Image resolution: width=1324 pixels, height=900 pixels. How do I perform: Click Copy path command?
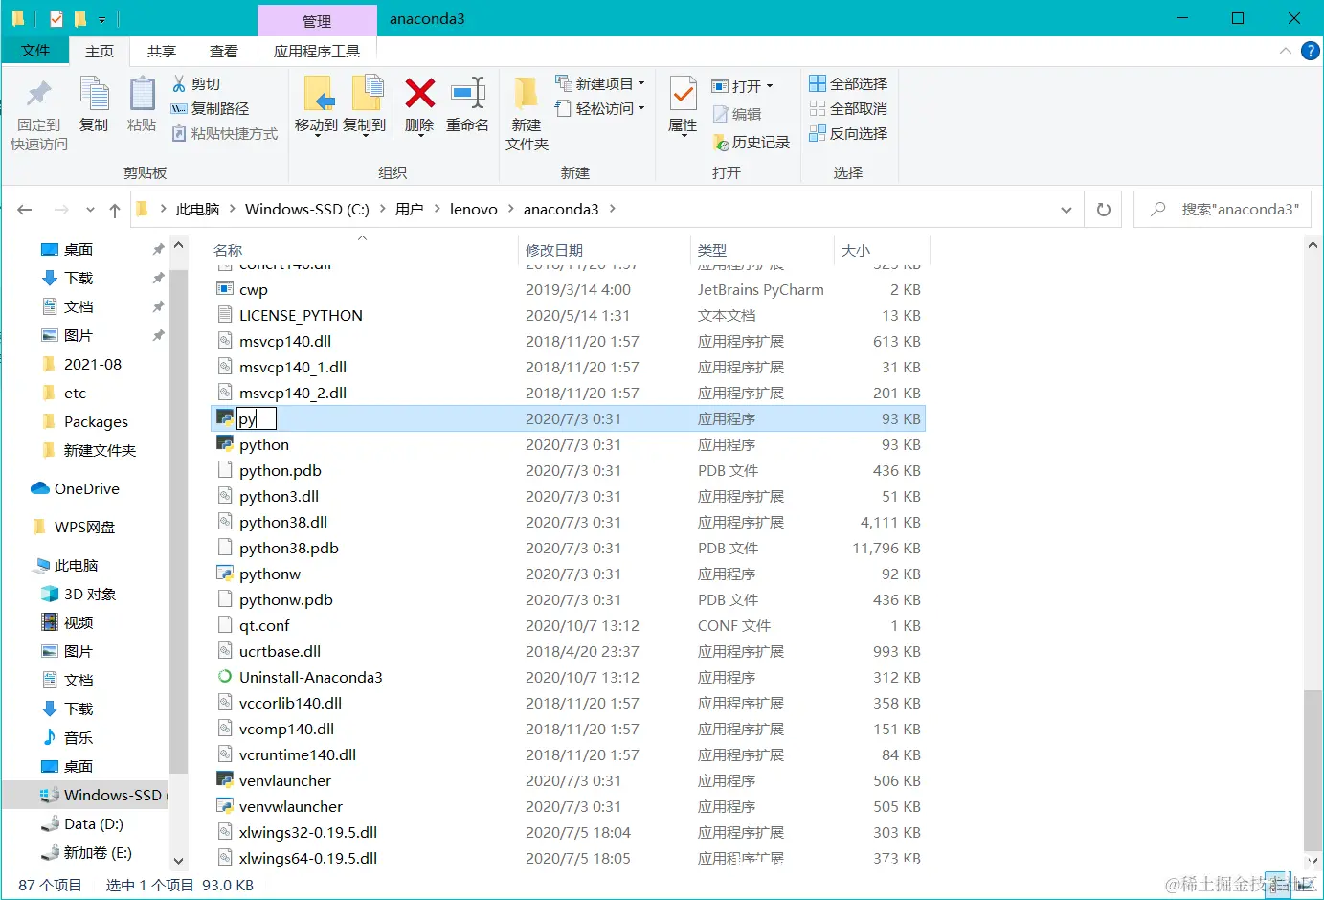pyautogui.click(x=210, y=108)
